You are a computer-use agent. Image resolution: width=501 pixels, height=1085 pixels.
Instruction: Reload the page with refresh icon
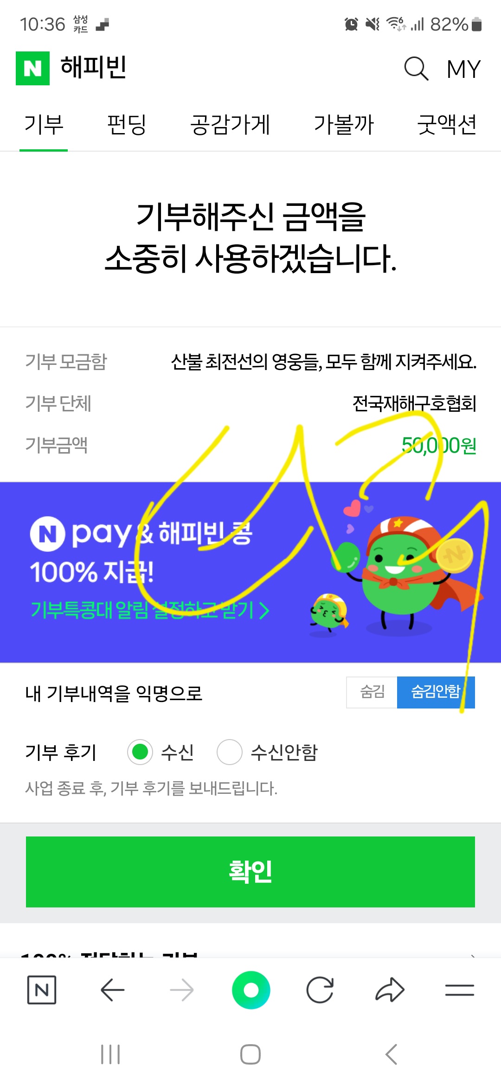(320, 990)
